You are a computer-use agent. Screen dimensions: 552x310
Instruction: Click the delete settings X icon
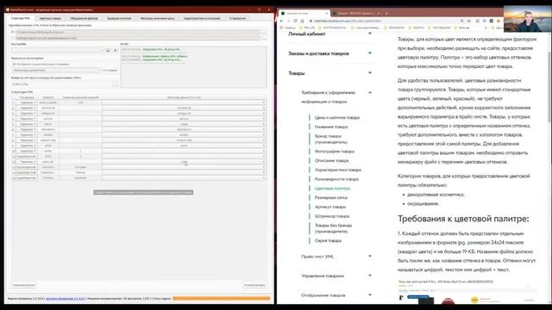115,50
